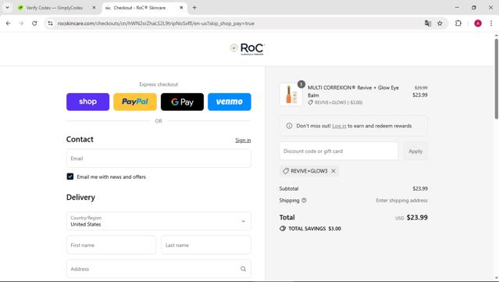Click the Apply discount button

tap(415, 152)
